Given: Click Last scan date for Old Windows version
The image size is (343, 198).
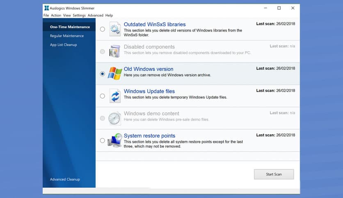Looking at the screenshot, I should (x=276, y=68).
